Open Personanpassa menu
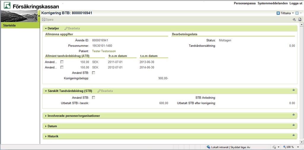 click(245, 3)
